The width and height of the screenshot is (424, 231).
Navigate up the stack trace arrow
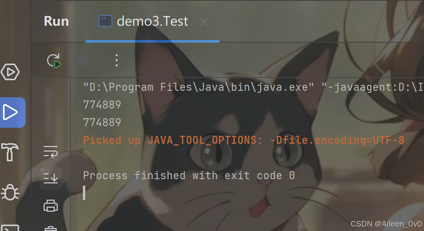51,95
